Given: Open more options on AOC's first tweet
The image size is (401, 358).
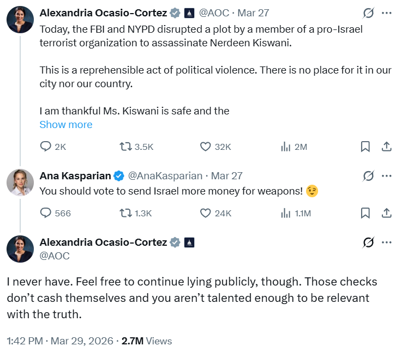Looking at the screenshot, I should 386,13.
